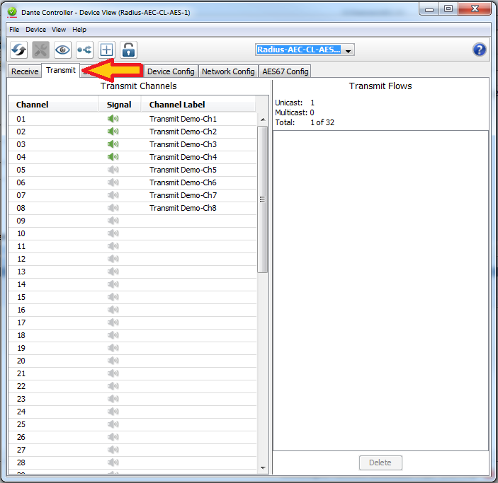Click the Create multicast flow icon
The width and height of the screenshot is (498, 483).
[84, 50]
